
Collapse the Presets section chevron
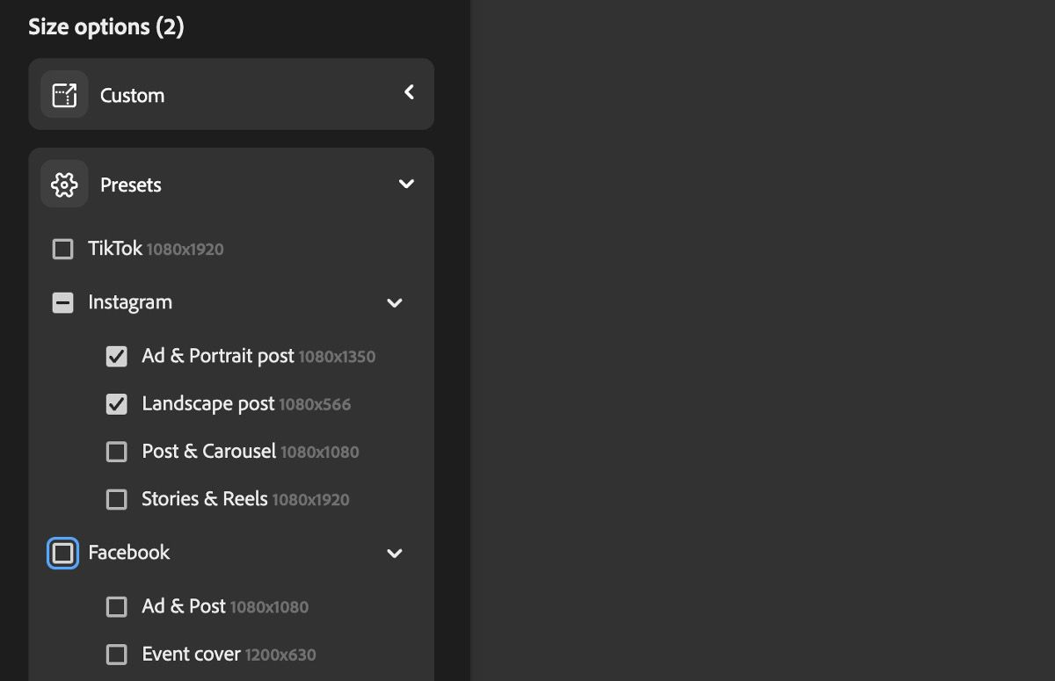click(x=406, y=185)
